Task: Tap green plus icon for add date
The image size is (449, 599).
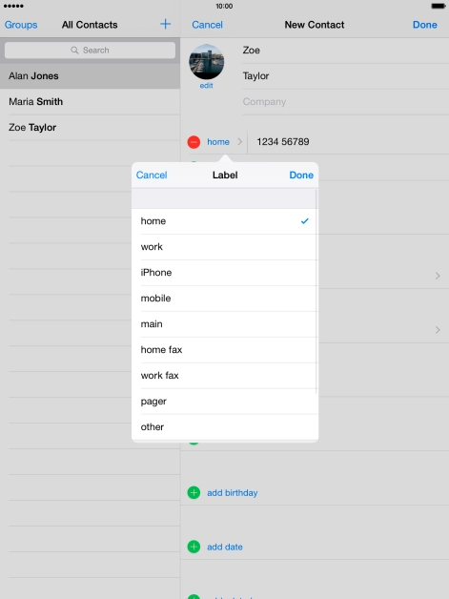Action: click(194, 547)
